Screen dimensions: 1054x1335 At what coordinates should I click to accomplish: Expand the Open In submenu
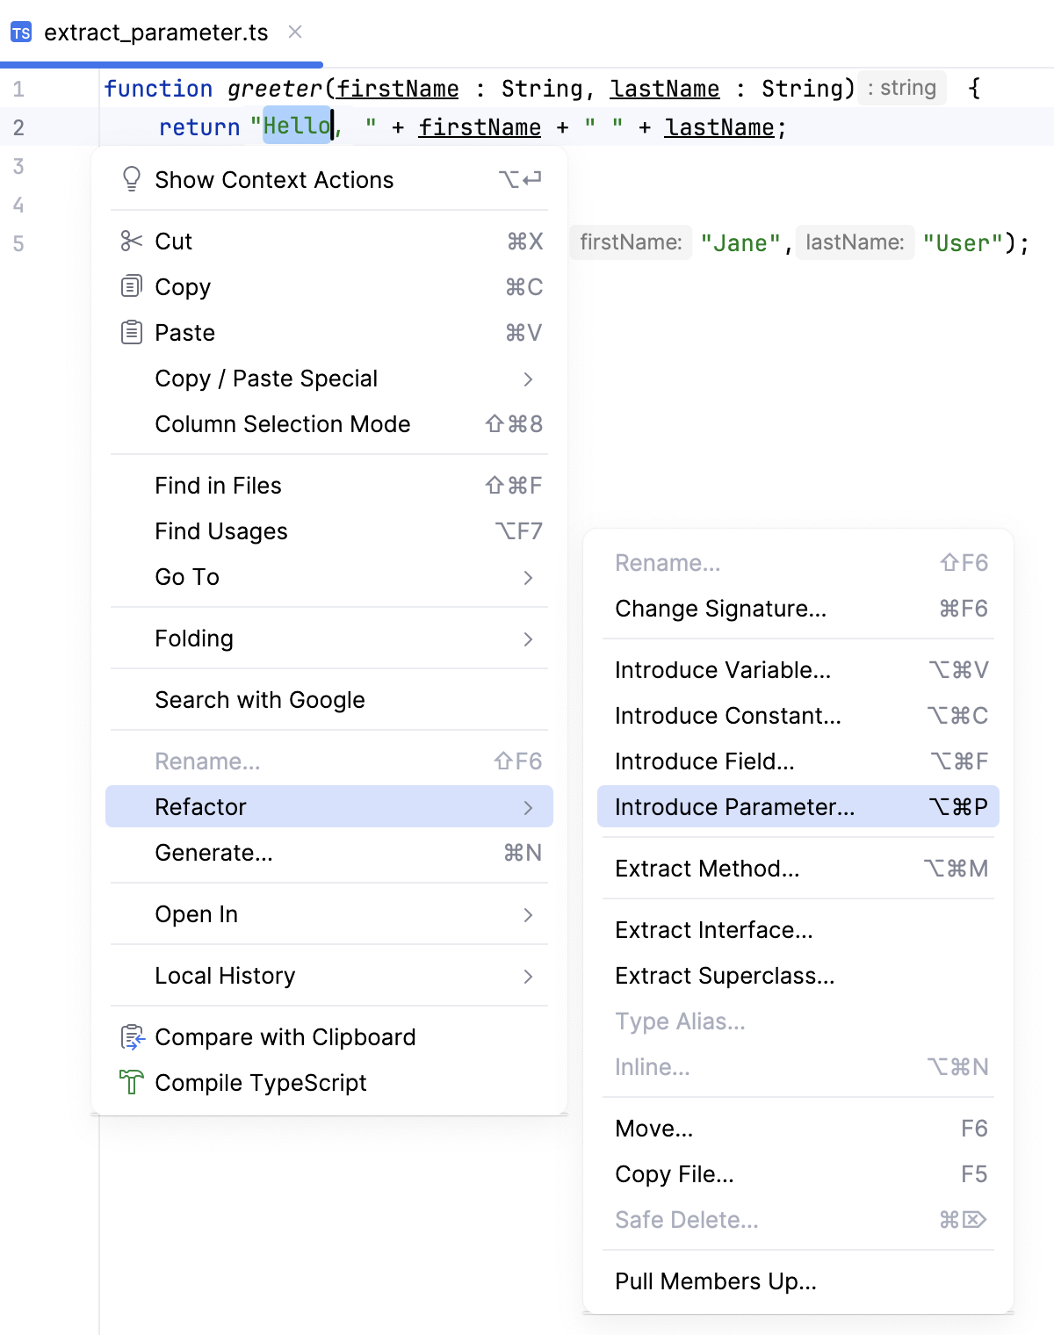[x=528, y=914]
